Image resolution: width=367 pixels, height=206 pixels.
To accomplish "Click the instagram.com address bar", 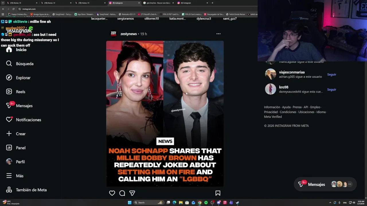I will tap(138, 9).
